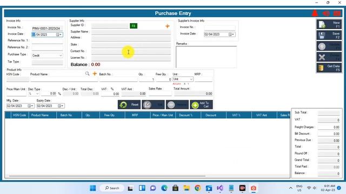Click the VAT Amt column header
This screenshot has width=346, height=194.
(x=264, y=115)
